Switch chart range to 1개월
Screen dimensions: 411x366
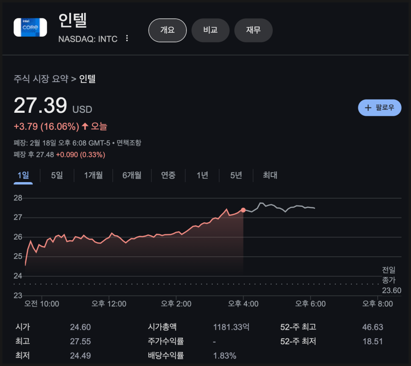[93, 175]
